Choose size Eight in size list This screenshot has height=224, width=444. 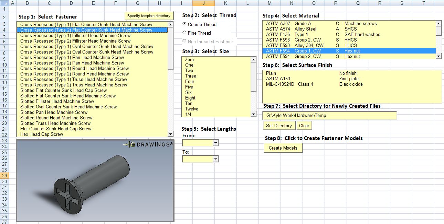click(190, 98)
